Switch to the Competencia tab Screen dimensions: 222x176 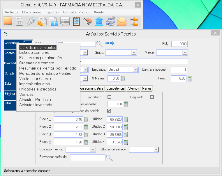(115, 88)
